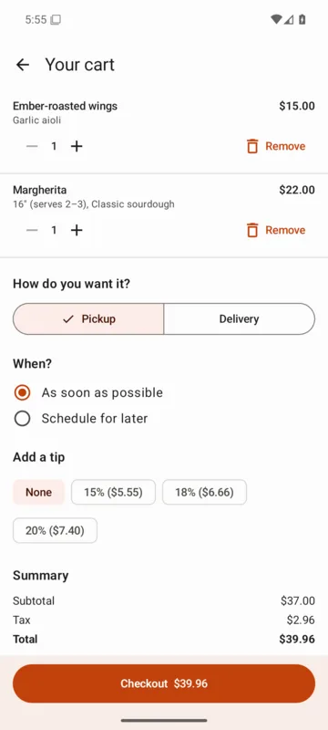The image size is (328, 730).
Task: Increase Ember-roasted wings quantity with plus
Action: 77,146
